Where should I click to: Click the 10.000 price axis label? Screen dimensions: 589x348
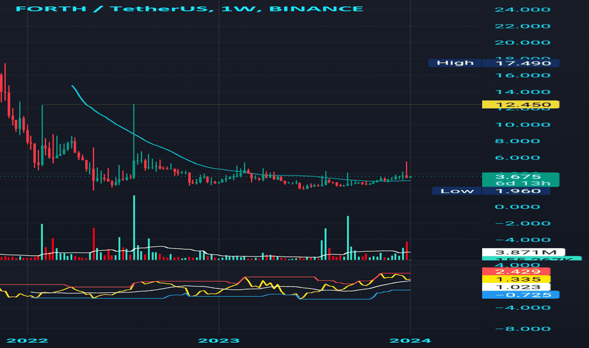pos(523,125)
